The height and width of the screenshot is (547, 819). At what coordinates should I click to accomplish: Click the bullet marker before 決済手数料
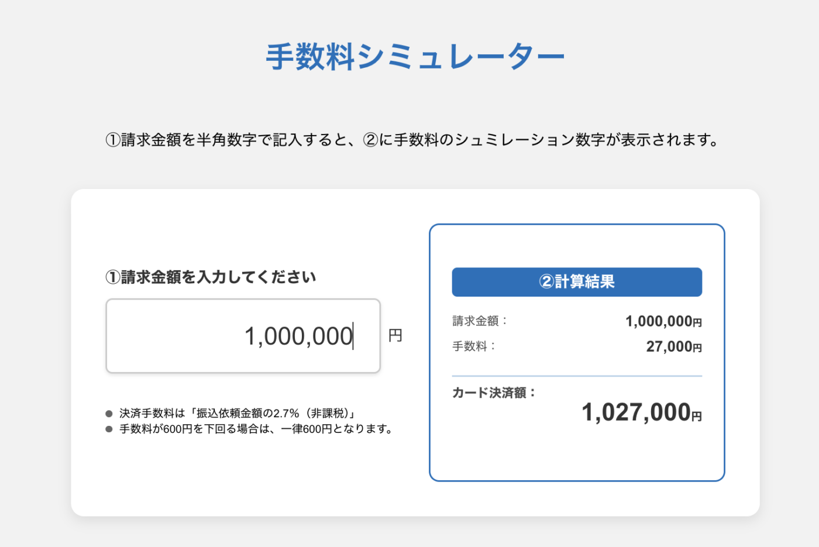pos(108,413)
